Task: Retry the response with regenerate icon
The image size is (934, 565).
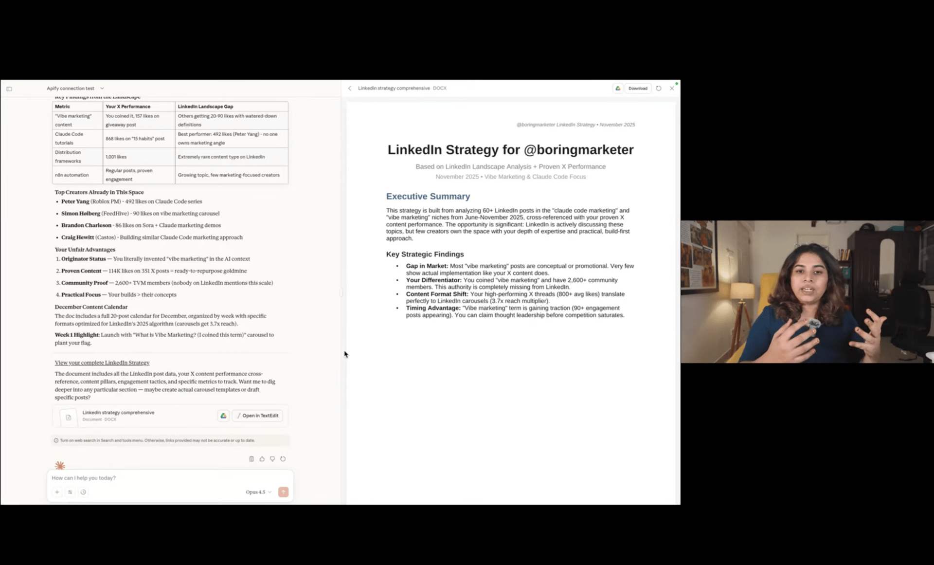Action: 283,459
